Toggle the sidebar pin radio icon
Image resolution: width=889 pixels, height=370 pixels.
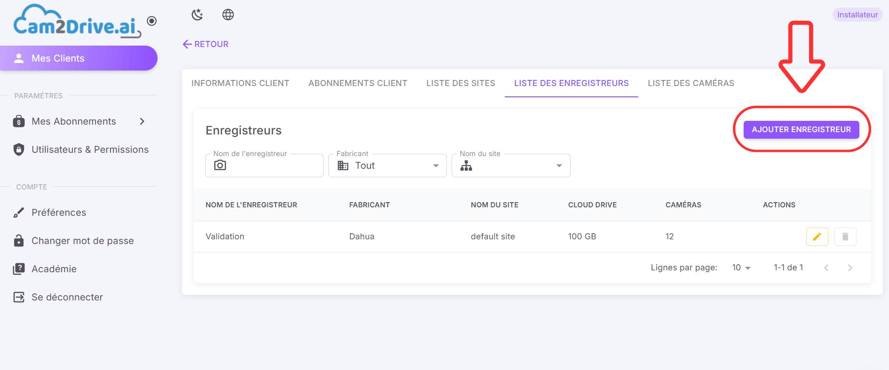pyautogui.click(x=151, y=21)
